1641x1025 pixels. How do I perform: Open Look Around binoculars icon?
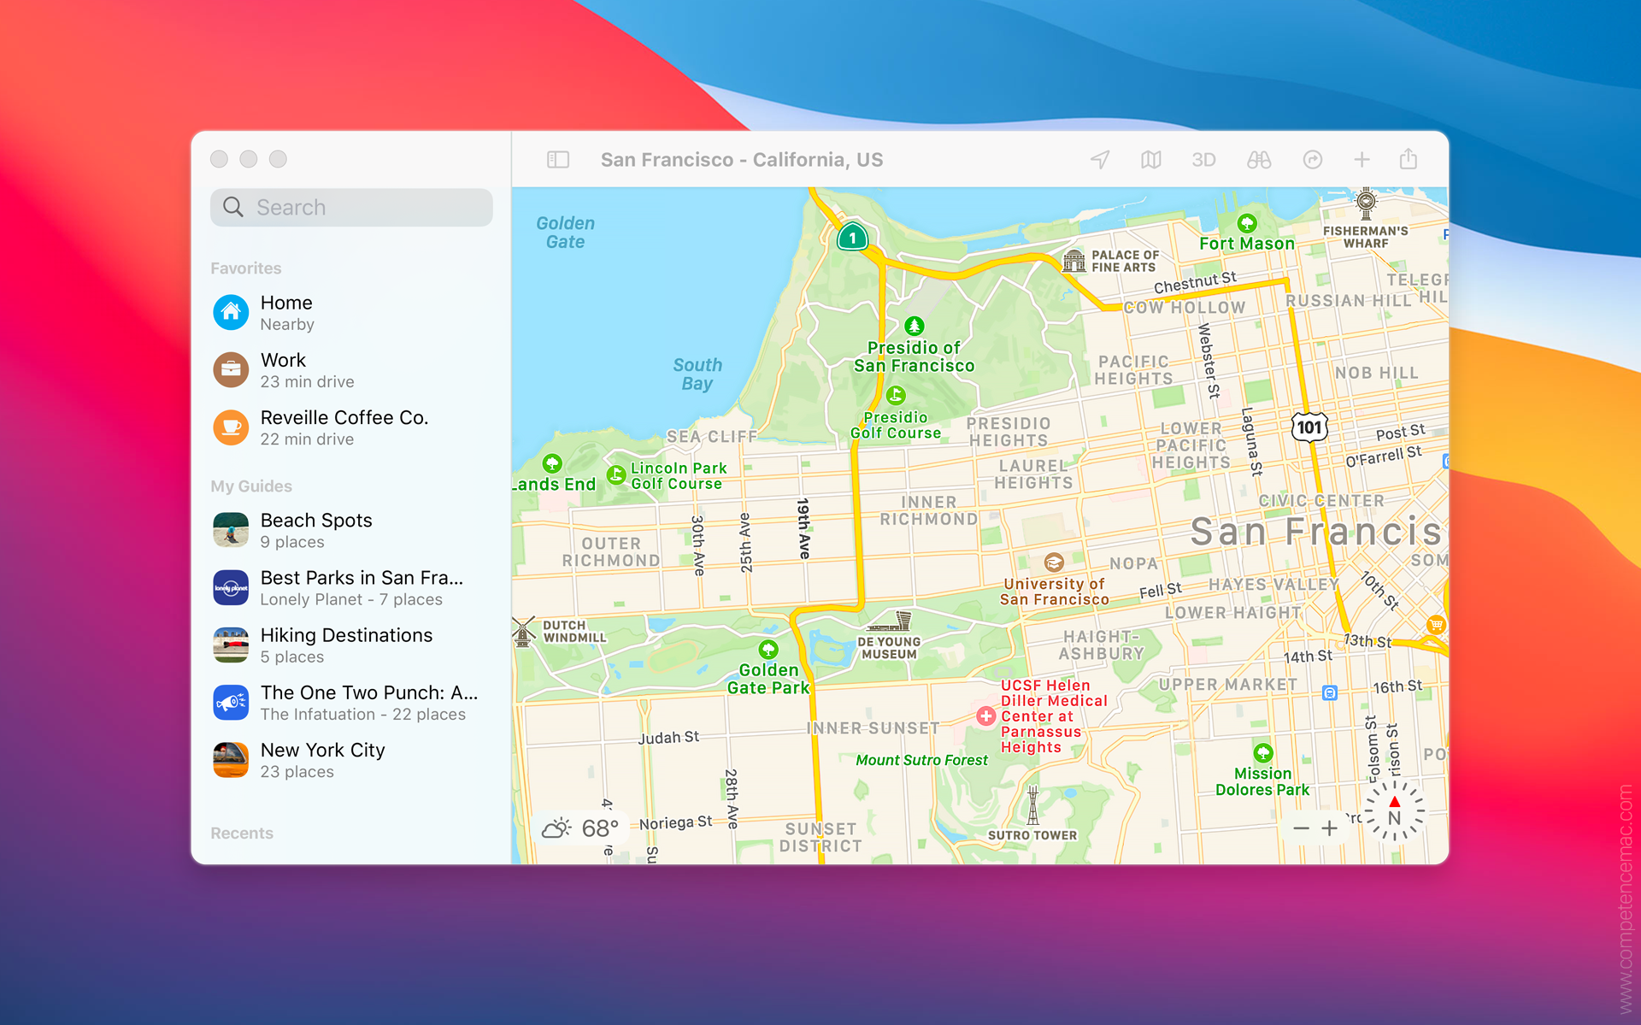1258,160
